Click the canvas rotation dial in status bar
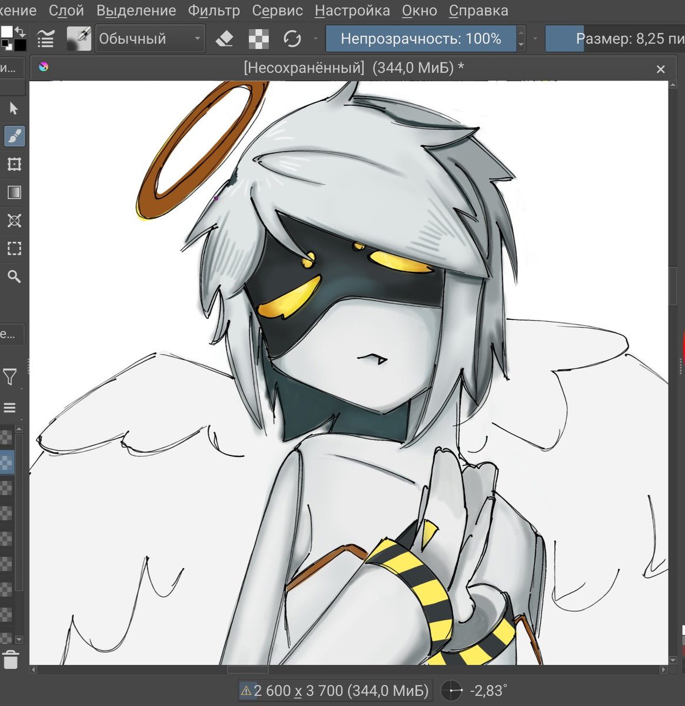Screen dimensions: 685x706 (x=452, y=690)
